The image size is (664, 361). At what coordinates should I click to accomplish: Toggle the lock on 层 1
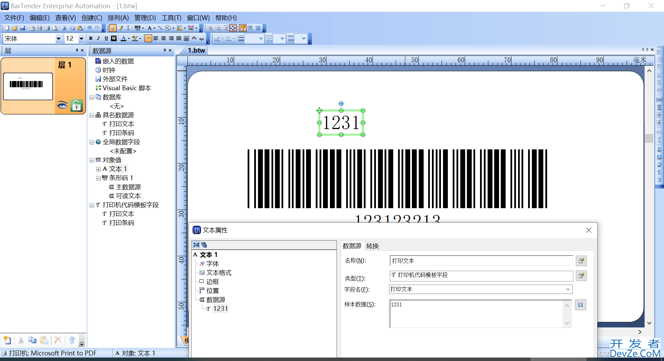pos(76,105)
